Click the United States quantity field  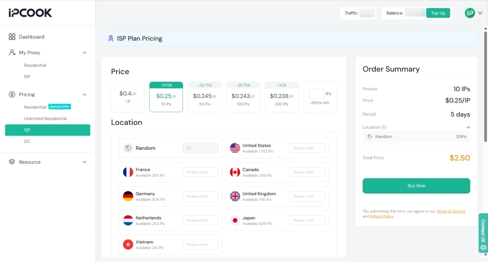[307, 148]
